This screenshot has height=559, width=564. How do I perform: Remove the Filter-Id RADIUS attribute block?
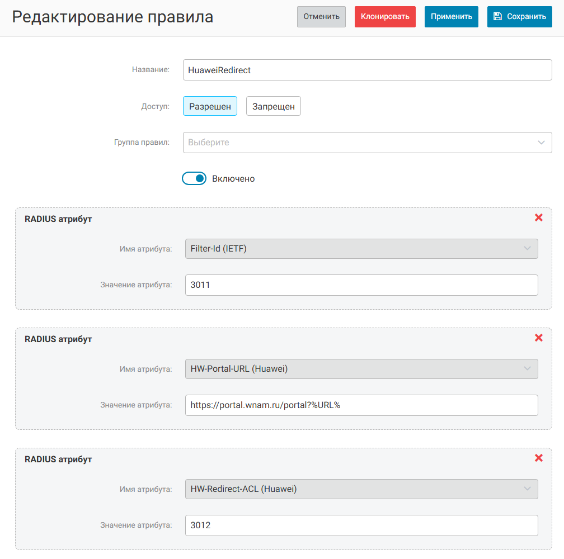point(539,217)
